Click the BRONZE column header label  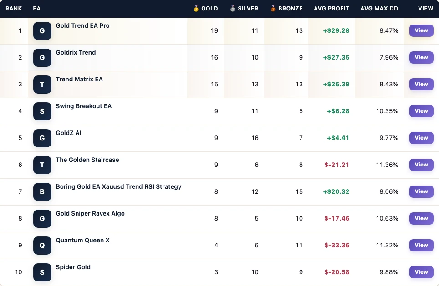pyautogui.click(x=291, y=9)
